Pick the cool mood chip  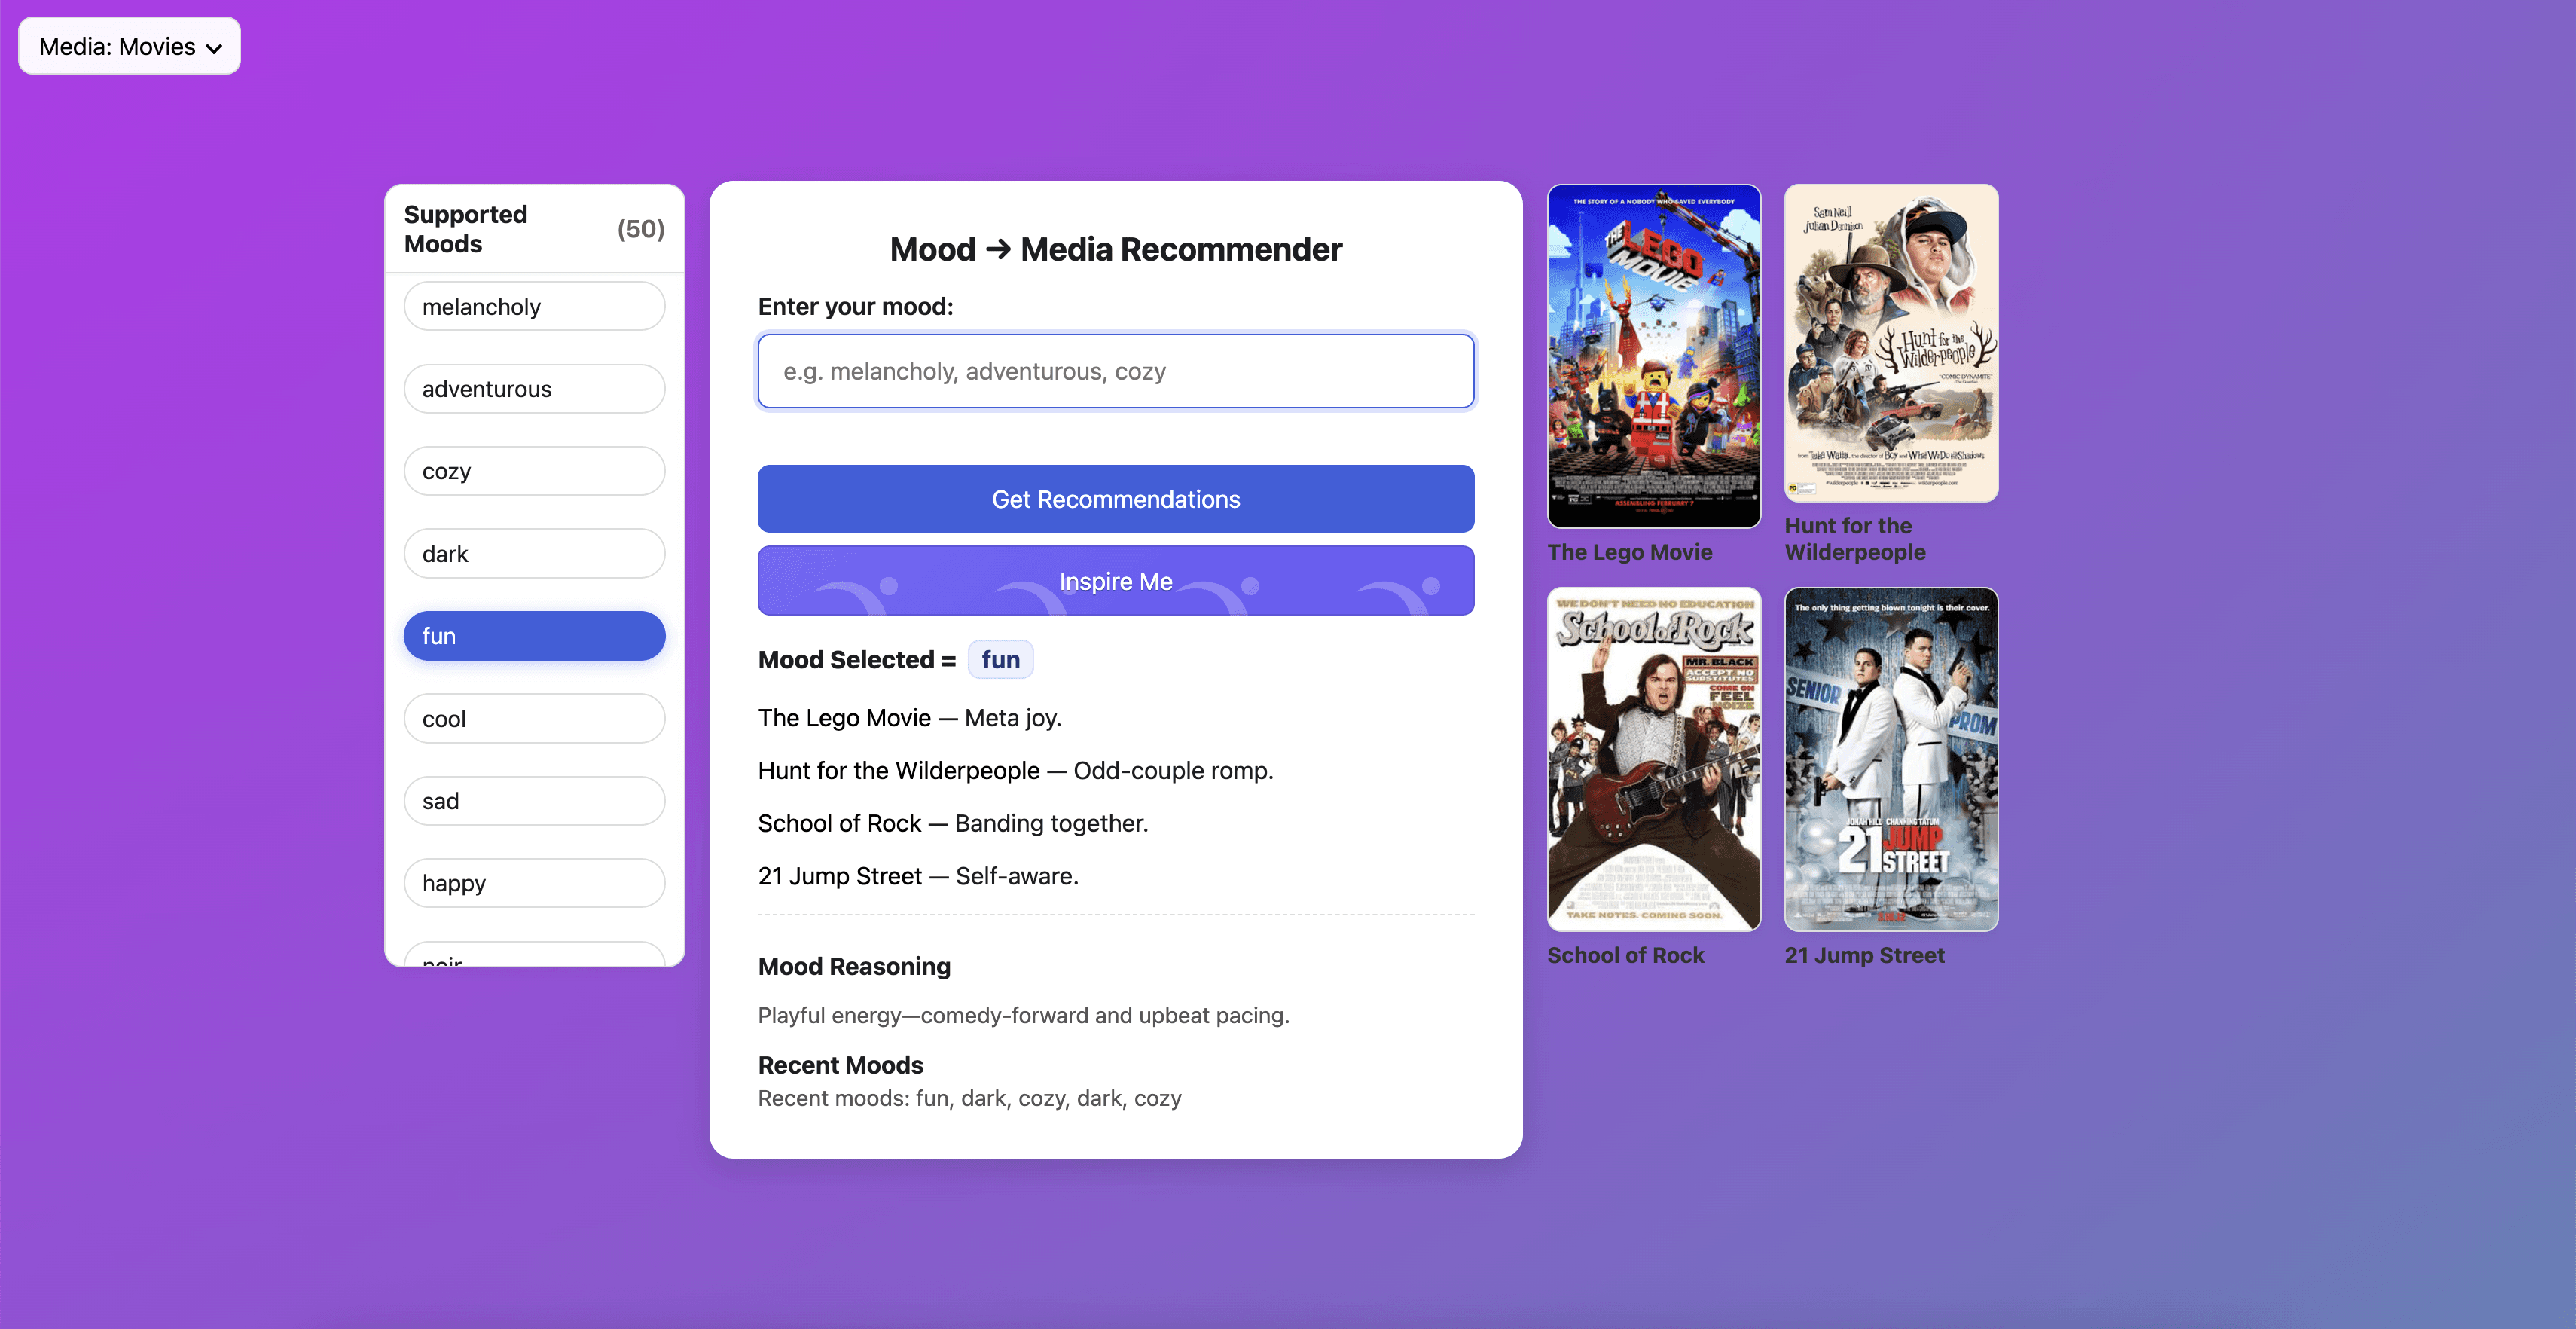(x=534, y=719)
